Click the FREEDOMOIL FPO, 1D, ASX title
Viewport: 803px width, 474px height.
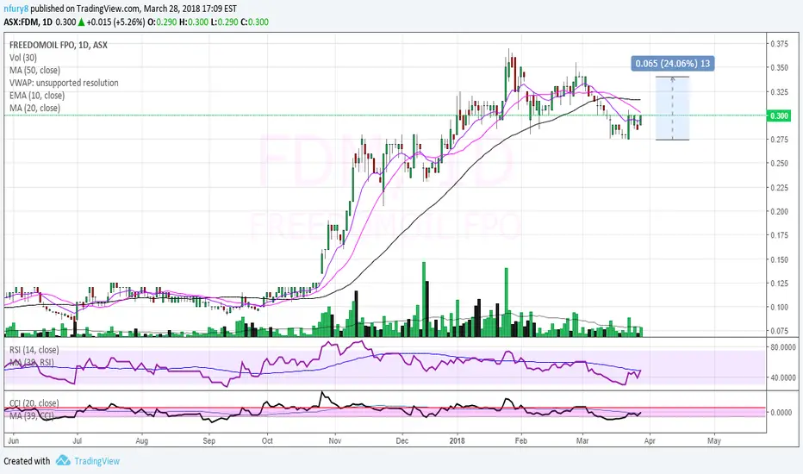click(x=59, y=45)
